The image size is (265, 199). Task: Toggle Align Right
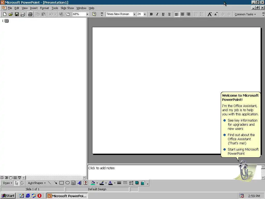(x=188, y=14)
